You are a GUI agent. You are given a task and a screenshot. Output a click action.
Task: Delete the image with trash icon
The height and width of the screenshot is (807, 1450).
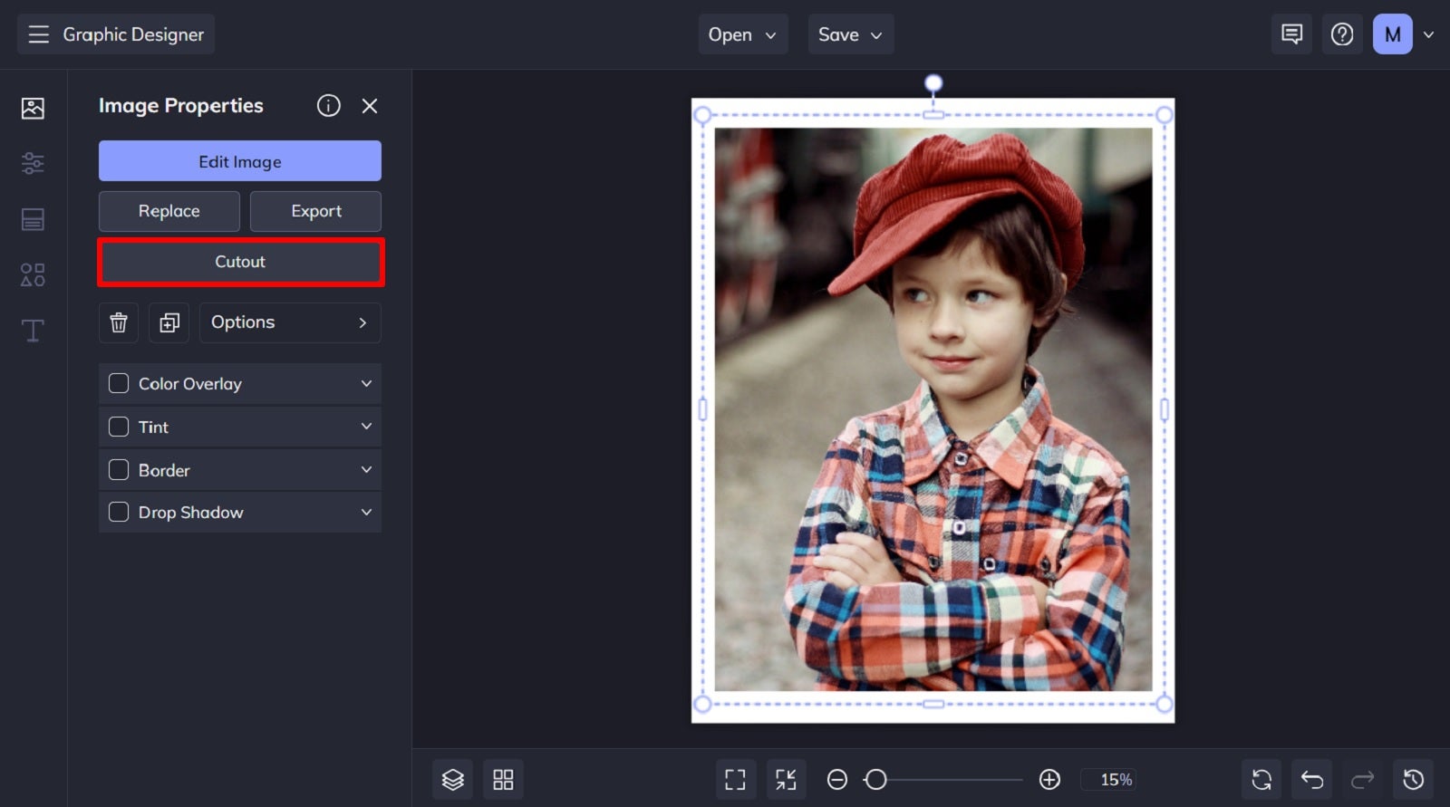coord(119,322)
